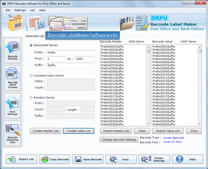Click the Import List green arrow icon
The height and width of the screenshot is (169, 208).
12,159
